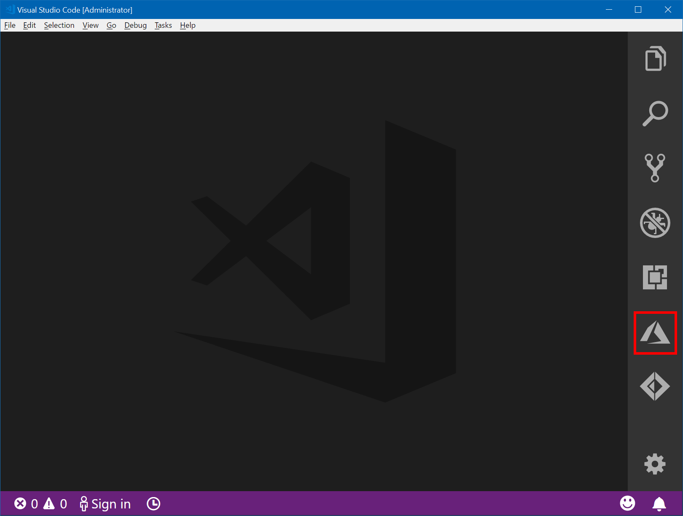Open the F# diamond icon view
This screenshot has height=516, width=683.
click(x=655, y=386)
